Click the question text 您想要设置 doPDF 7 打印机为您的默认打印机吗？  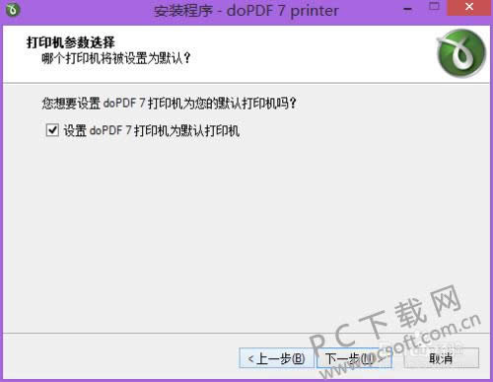[x=169, y=104]
